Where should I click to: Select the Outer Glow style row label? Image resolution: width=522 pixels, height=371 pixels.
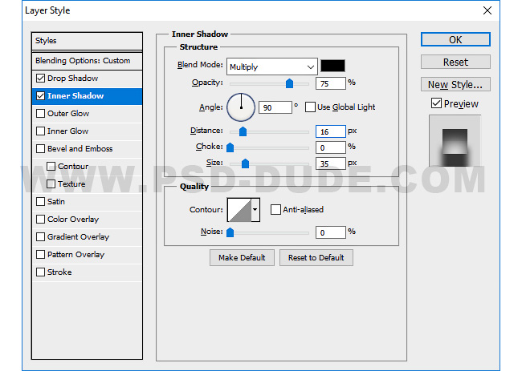click(x=68, y=114)
